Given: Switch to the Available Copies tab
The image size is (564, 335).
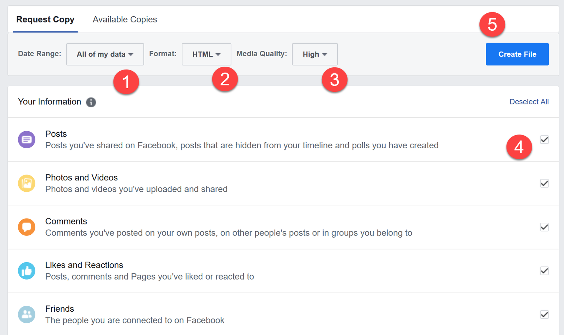Looking at the screenshot, I should [x=124, y=19].
